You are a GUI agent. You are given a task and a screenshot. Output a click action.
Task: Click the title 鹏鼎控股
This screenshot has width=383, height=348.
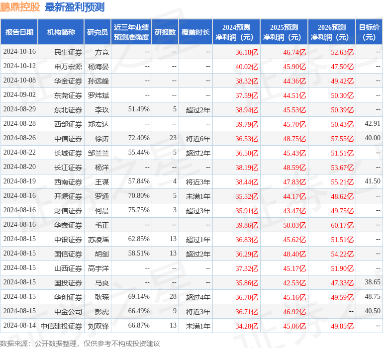coord(20,7)
